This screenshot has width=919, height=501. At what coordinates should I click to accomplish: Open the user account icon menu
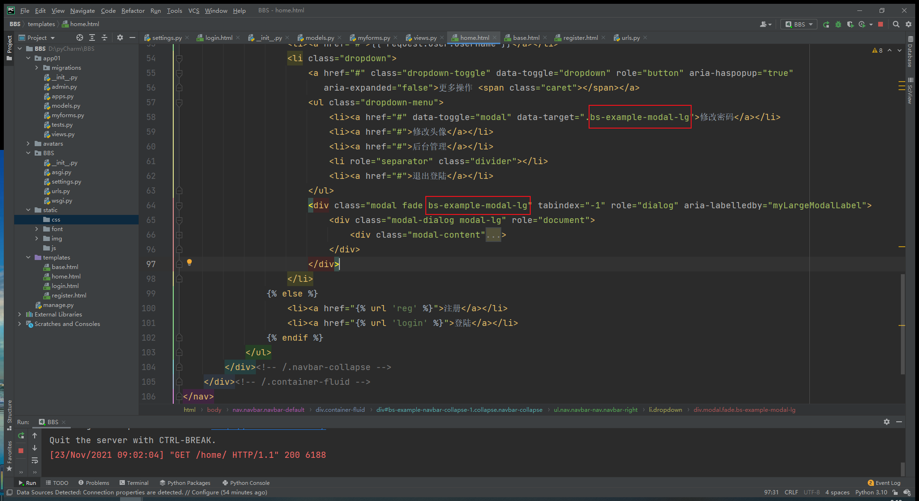765,24
